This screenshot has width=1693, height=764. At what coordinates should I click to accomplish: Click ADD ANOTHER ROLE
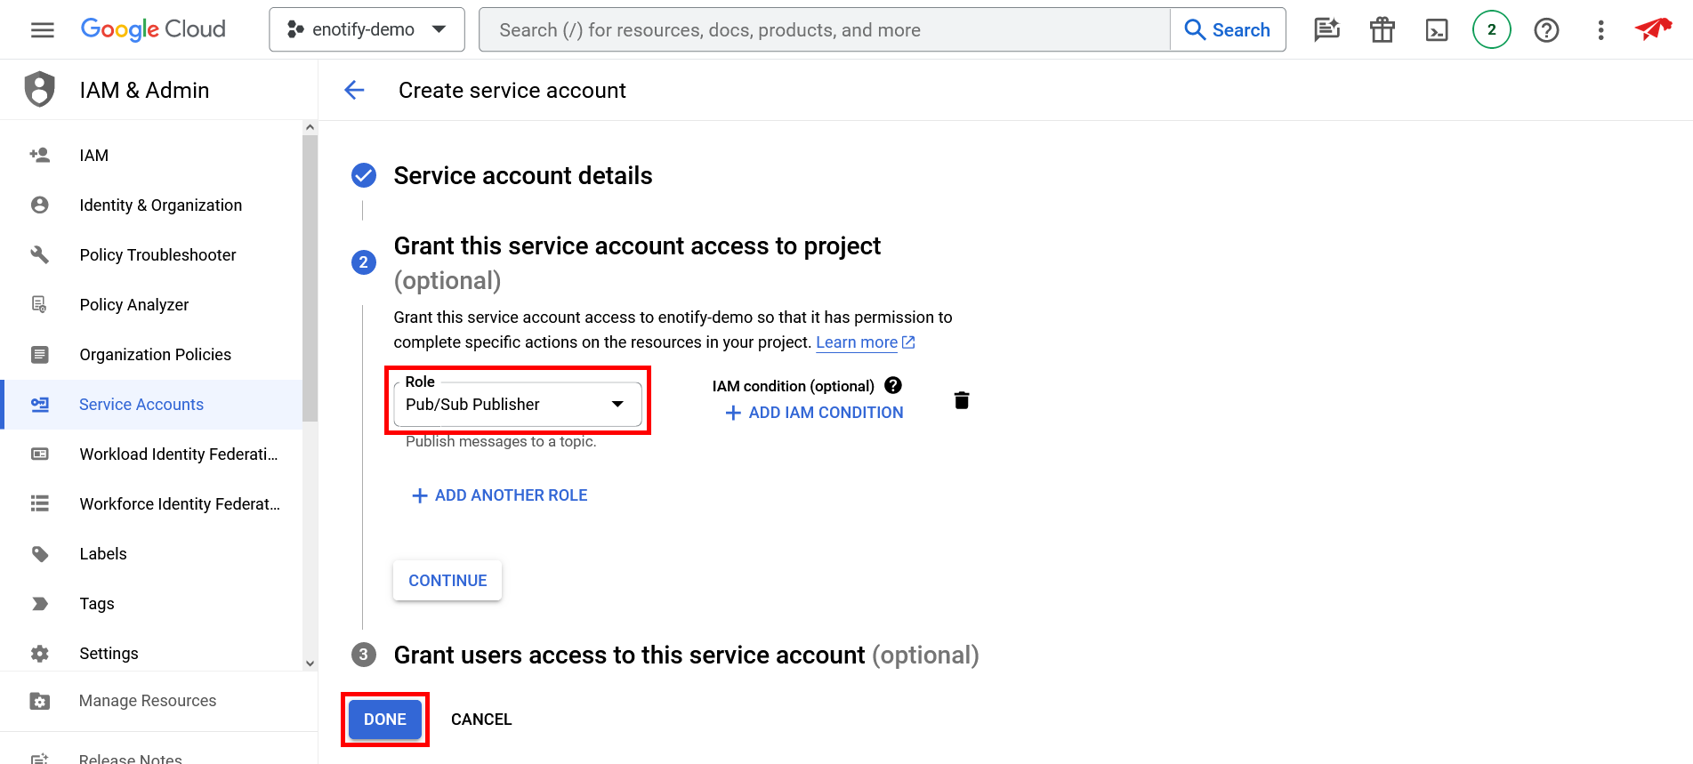pyautogui.click(x=499, y=495)
